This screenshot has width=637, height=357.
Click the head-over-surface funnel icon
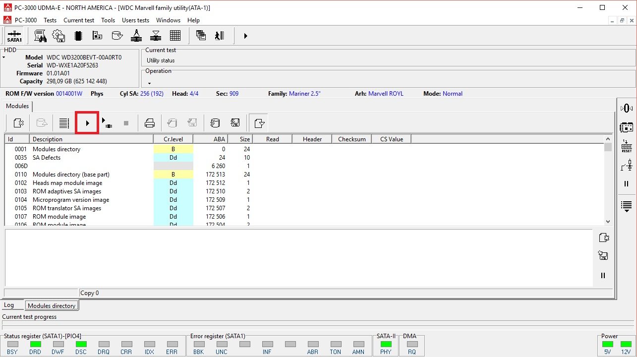coord(156,36)
